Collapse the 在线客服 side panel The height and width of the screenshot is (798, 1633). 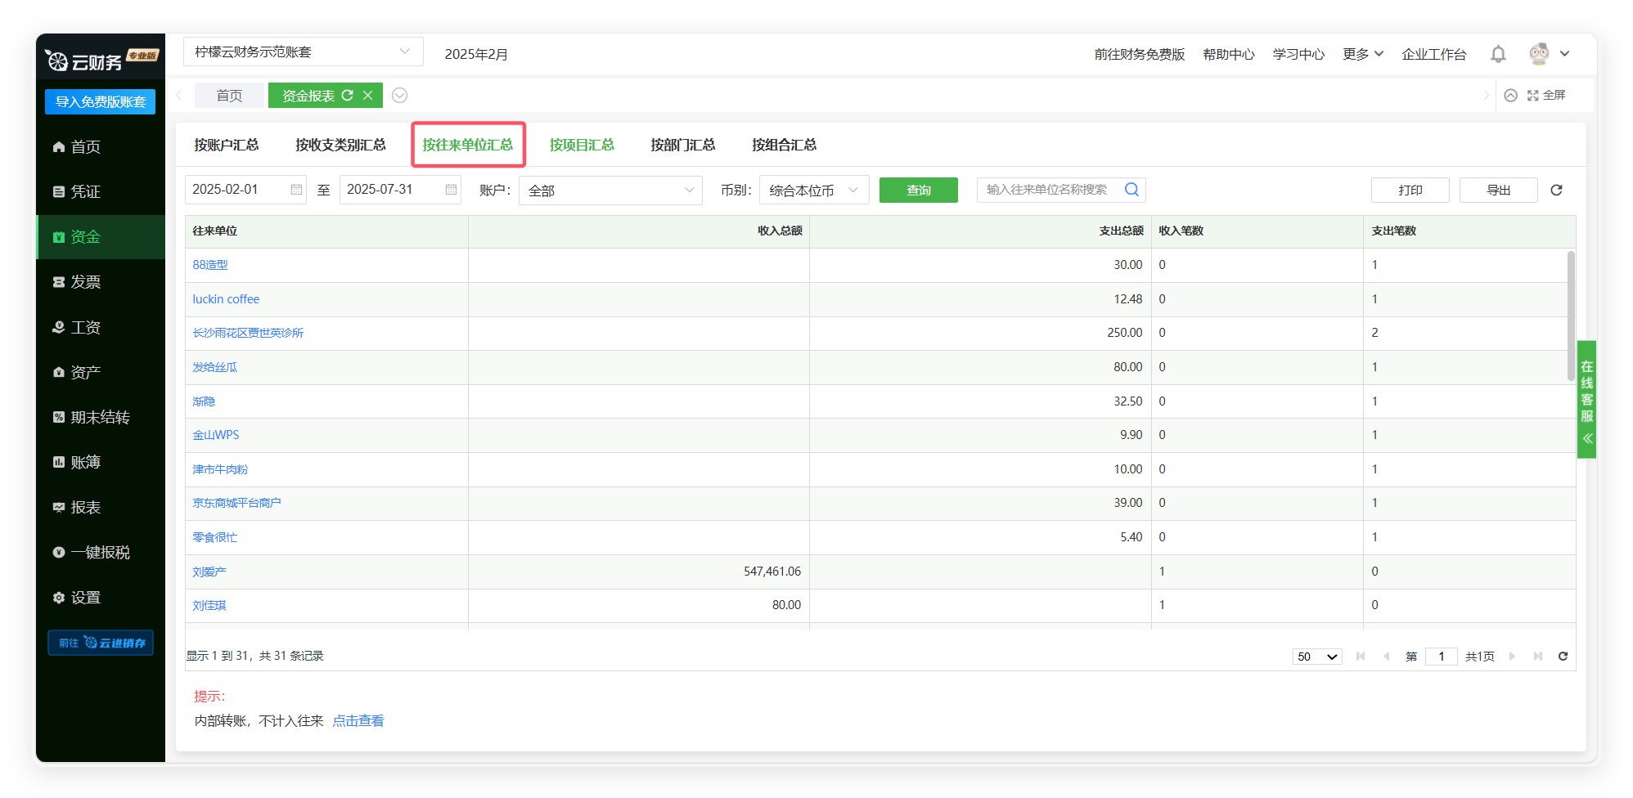(1587, 438)
